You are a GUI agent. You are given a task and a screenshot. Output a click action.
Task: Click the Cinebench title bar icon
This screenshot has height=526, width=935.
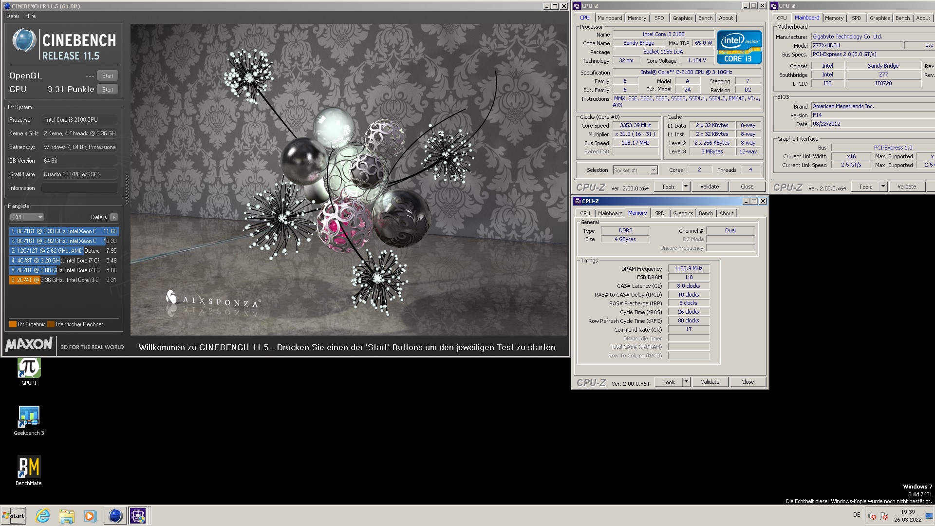[7, 6]
